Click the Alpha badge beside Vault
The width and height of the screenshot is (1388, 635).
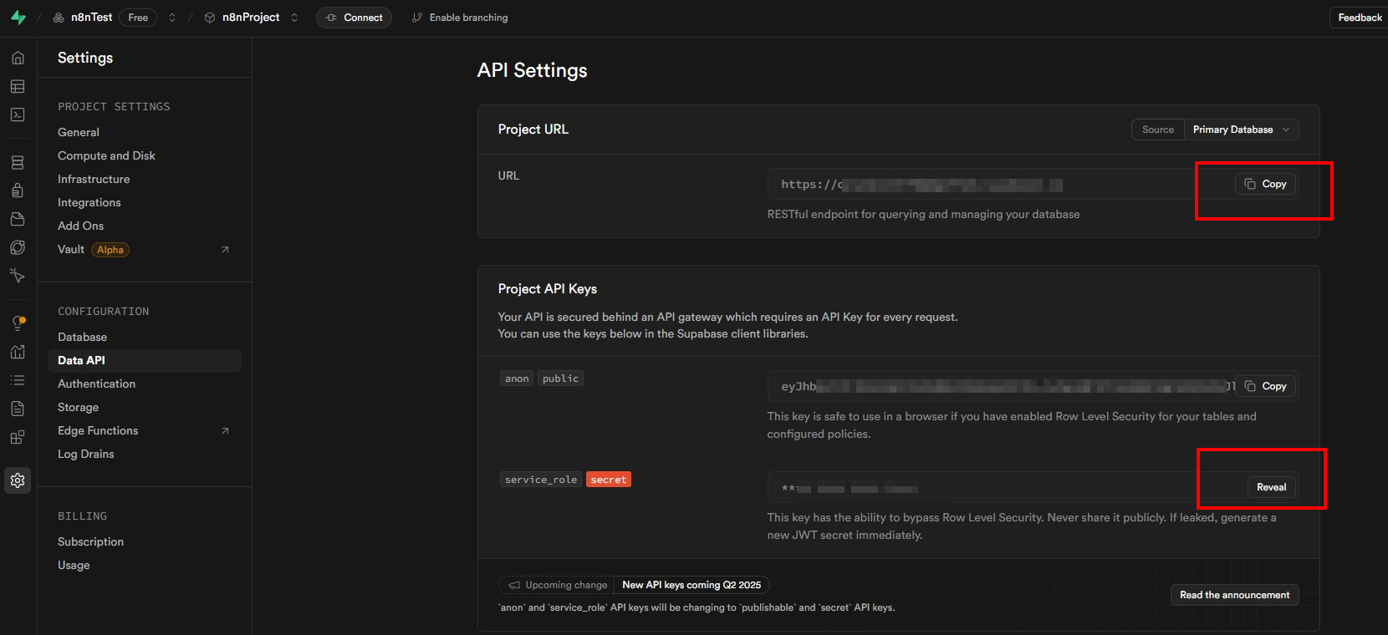tap(110, 250)
